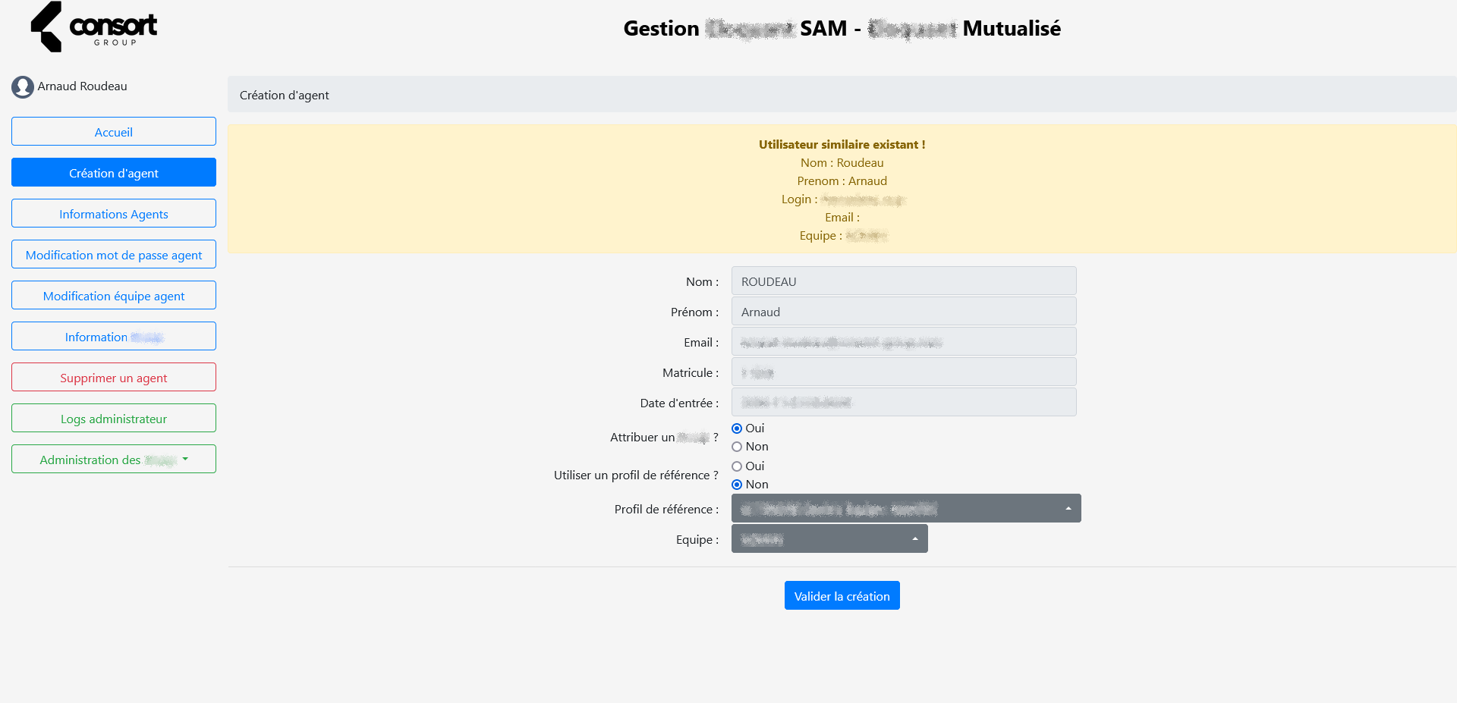Open Modification mot de passe agent
Screen dimensions: 1457x703
(114, 255)
